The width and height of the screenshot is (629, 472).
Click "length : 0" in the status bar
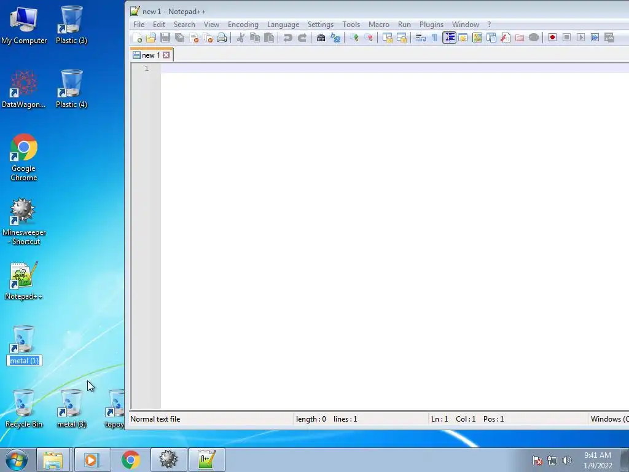(x=311, y=419)
